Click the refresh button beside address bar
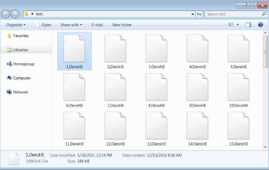269x170 pixels. coord(199,14)
